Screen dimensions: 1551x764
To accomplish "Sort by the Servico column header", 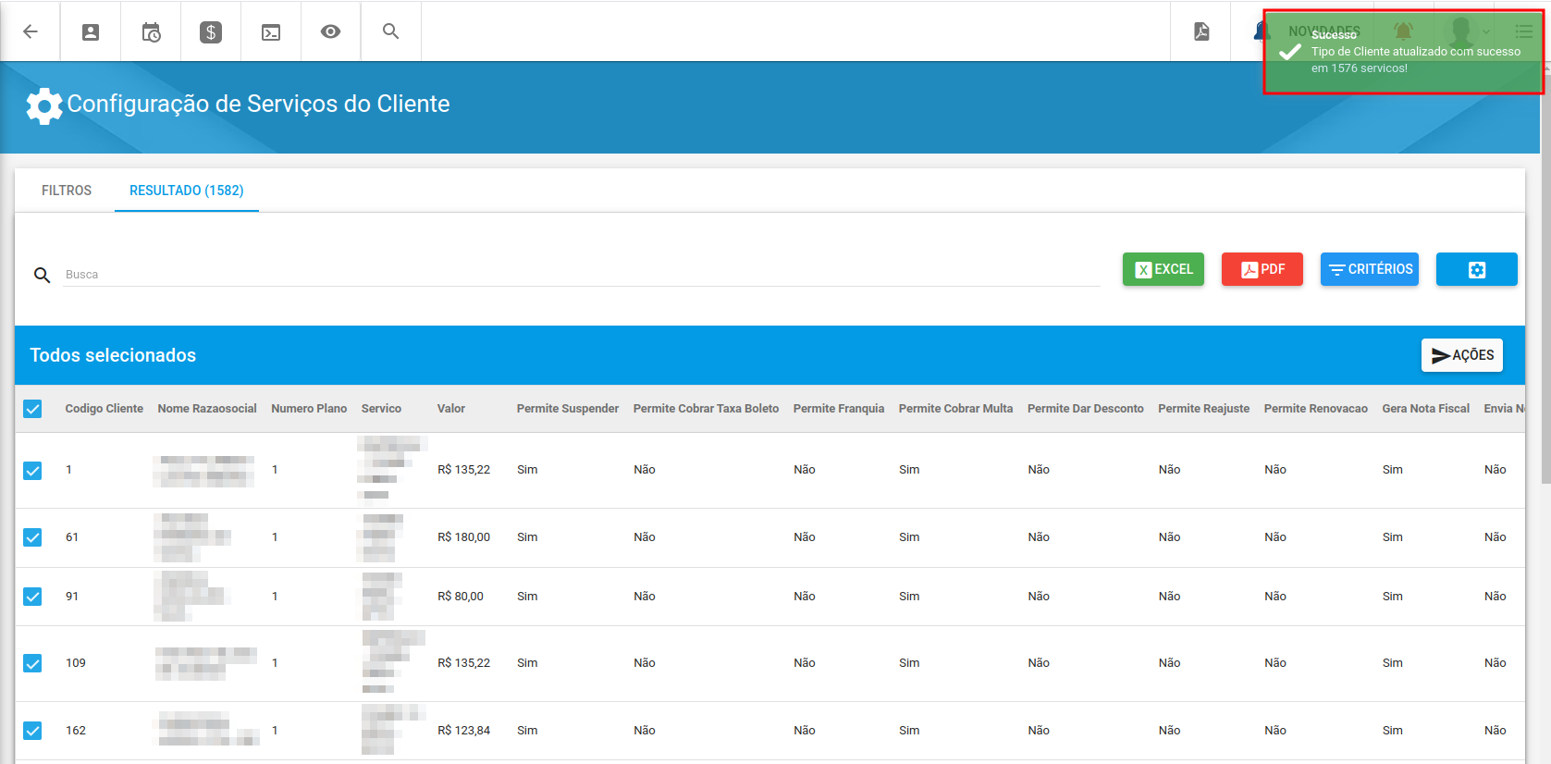I will [381, 409].
